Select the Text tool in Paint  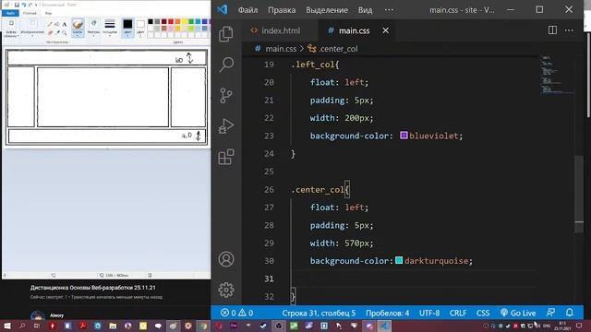pyautogui.click(x=65, y=24)
